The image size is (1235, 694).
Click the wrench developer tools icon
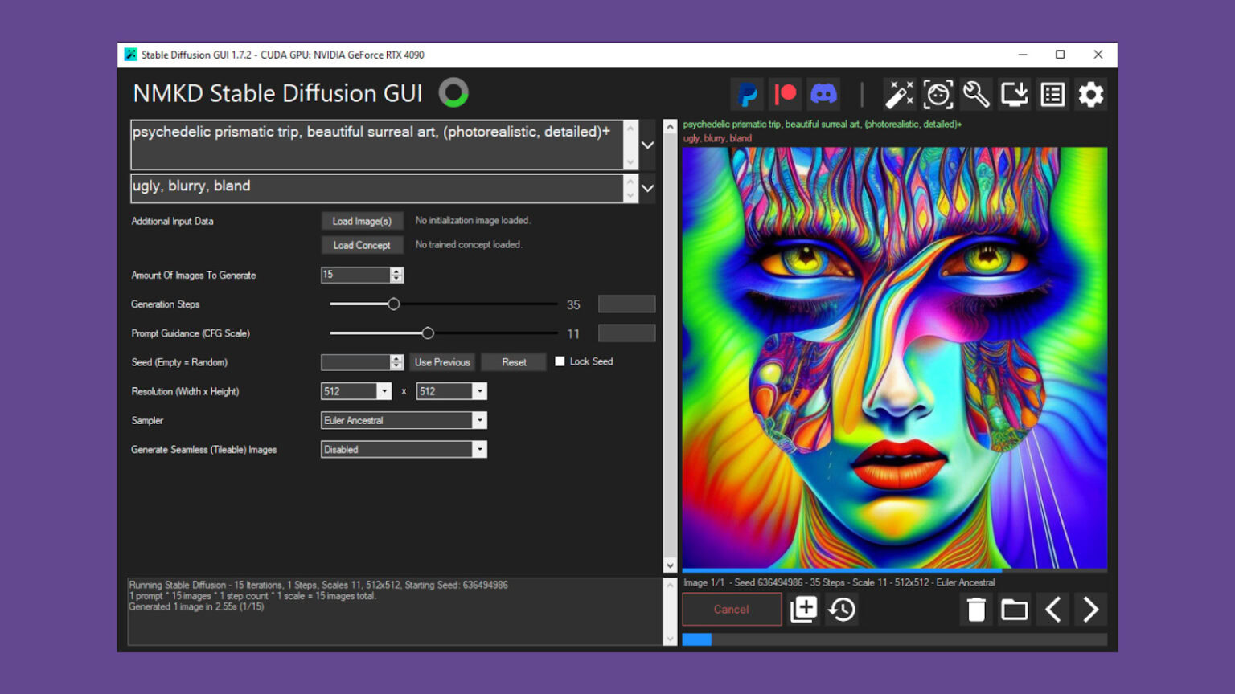tap(976, 95)
